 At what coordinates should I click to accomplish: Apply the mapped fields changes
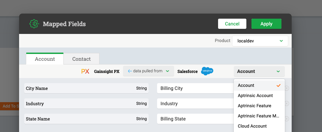[266, 24]
